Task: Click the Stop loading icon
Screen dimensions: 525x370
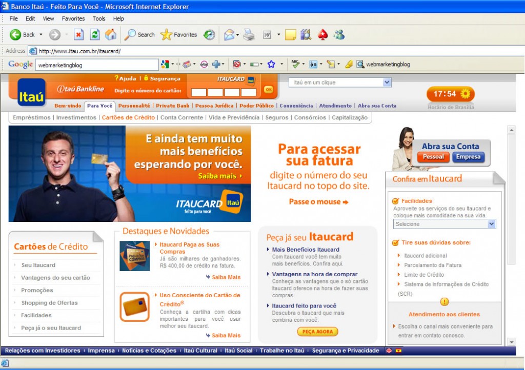Action: click(x=78, y=34)
